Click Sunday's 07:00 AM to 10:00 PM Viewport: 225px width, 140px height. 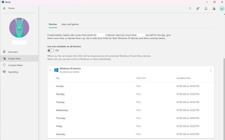[x=188, y=86]
